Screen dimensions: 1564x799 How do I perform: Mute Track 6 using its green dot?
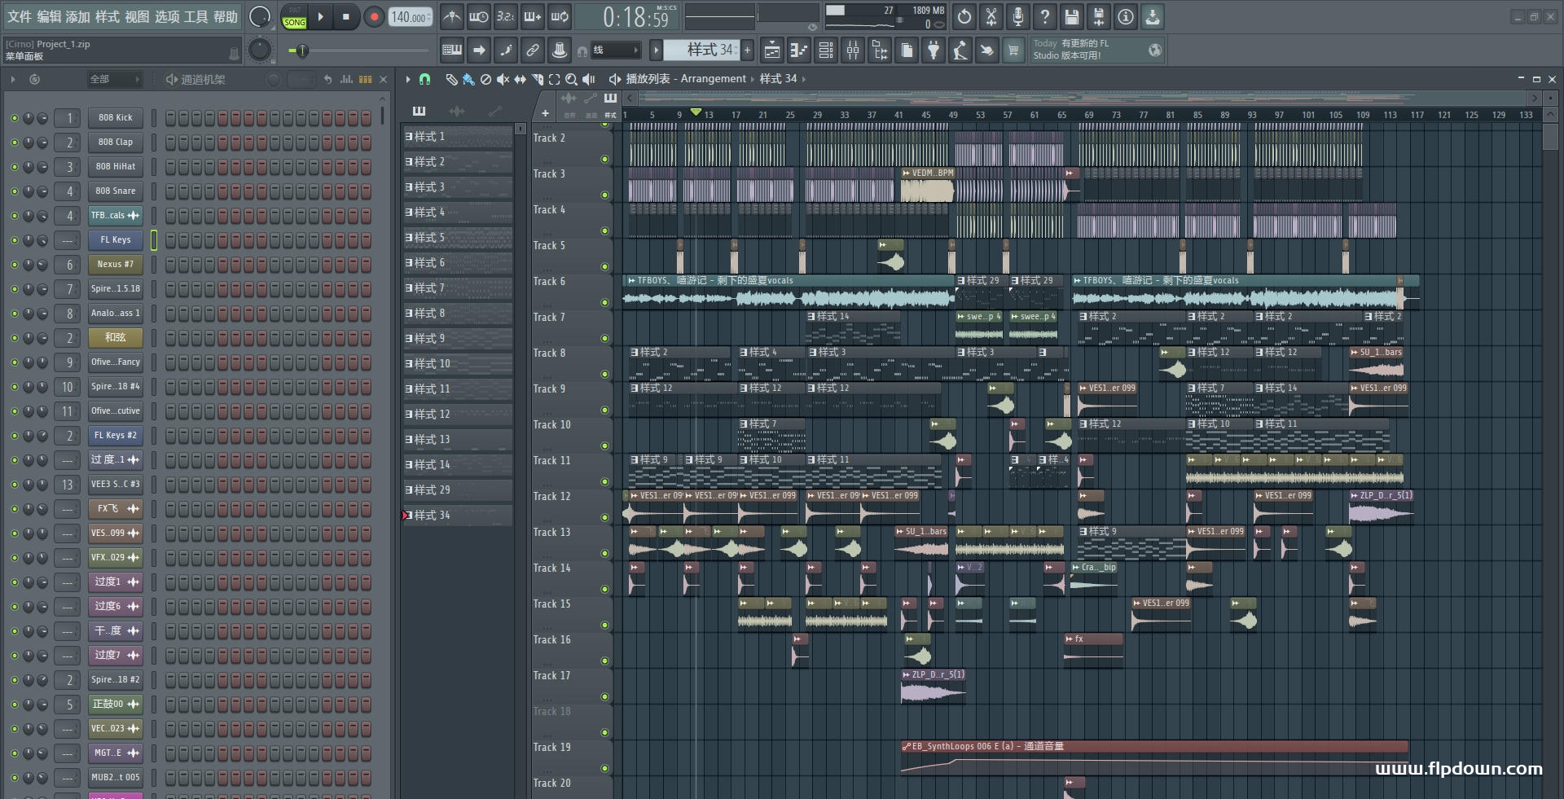604,302
